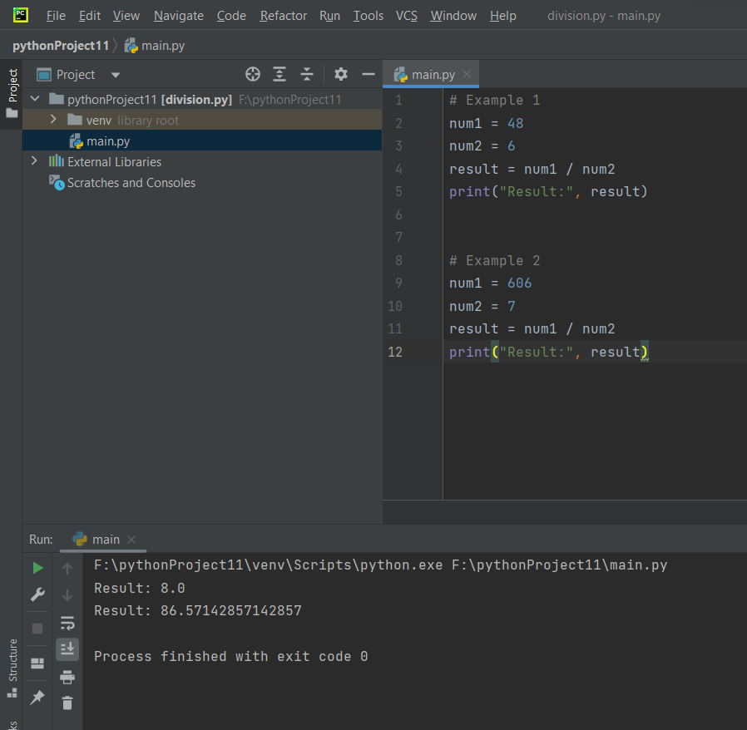
Task: Click the Collapse All icon in Project panel
Action: pyautogui.click(x=307, y=75)
